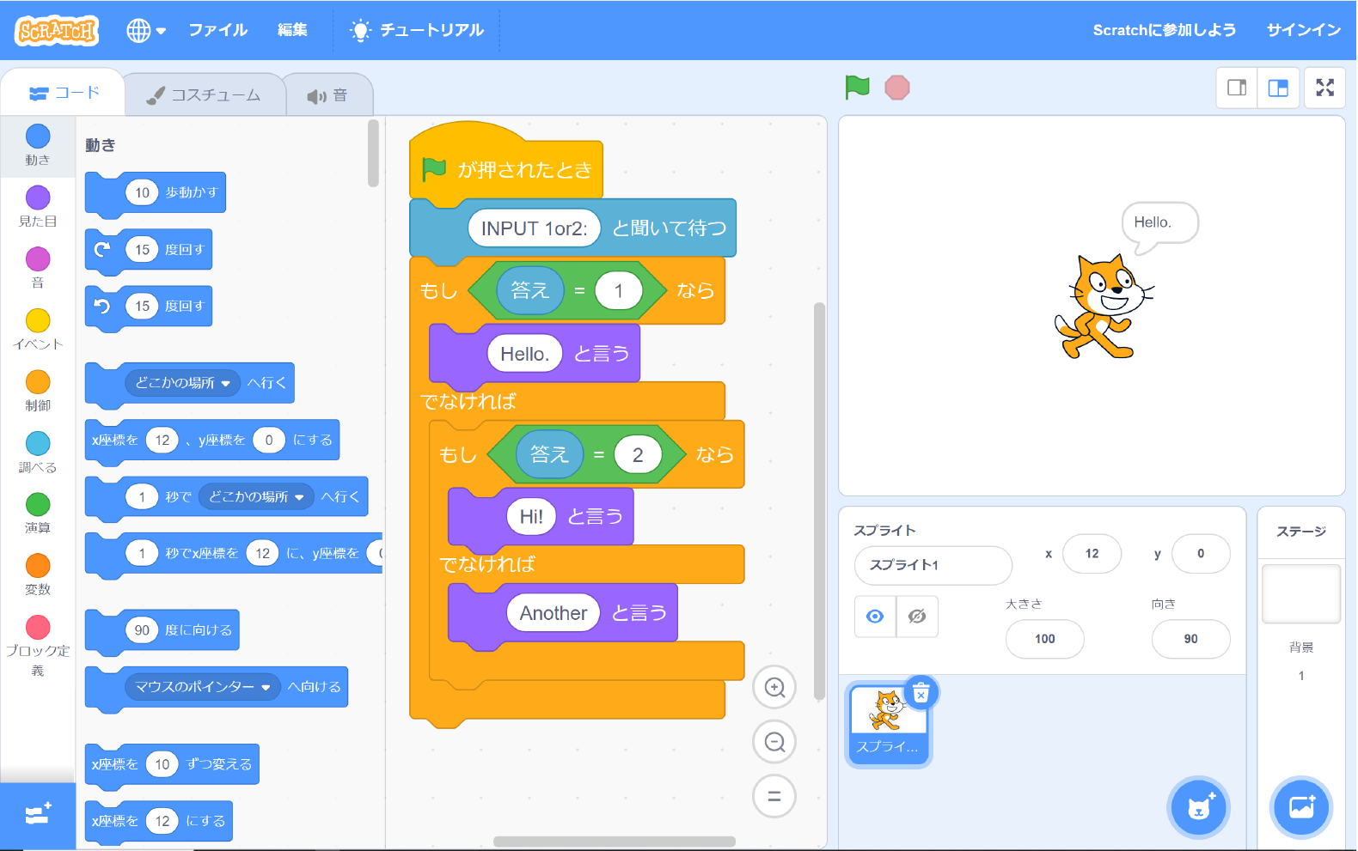The width and height of the screenshot is (1358, 851).
Task: Switch to the コスチューム tab
Action: pyautogui.click(x=205, y=95)
